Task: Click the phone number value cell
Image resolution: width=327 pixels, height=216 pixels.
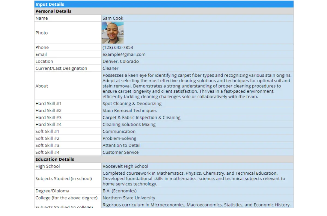Action: tap(197, 47)
